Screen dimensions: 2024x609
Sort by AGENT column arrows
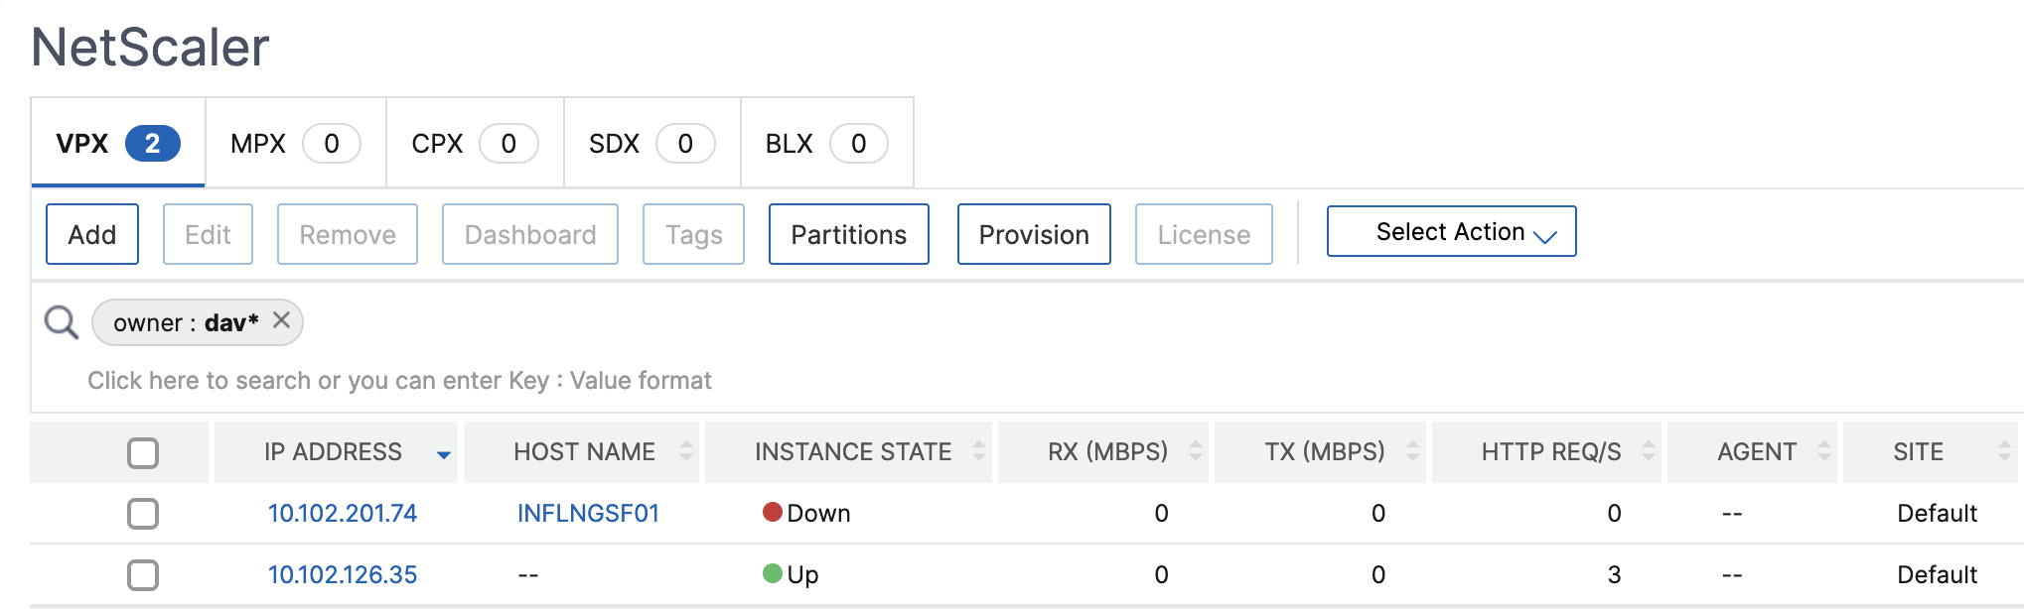1823,451
